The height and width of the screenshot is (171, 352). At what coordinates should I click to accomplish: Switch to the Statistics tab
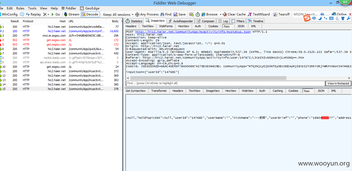click(x=134, y=21)
